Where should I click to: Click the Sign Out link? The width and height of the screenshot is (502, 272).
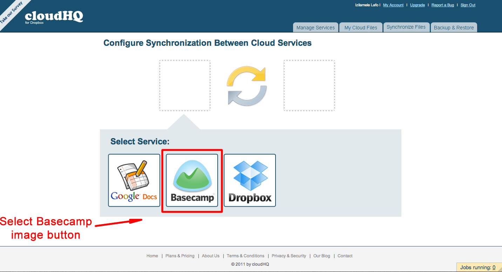pyautogui.click(x=468, y=5)
